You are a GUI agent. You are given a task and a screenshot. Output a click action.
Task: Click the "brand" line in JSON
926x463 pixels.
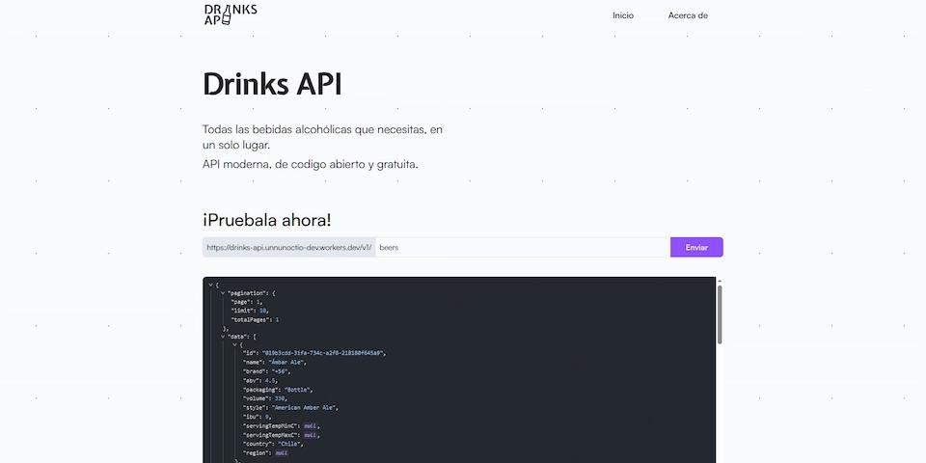pyautogui.click(x=267, y=370)
